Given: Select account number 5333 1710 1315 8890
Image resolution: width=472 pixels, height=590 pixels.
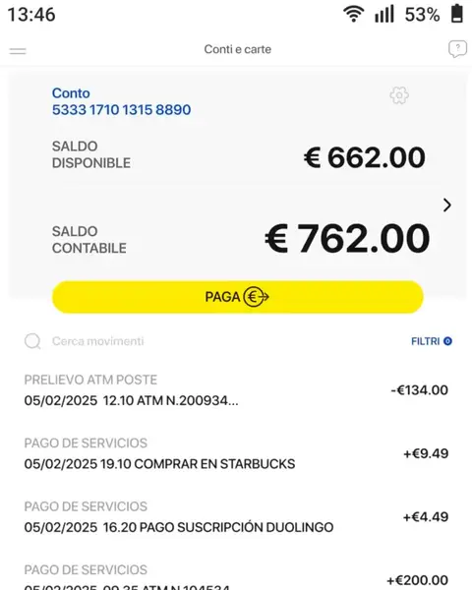Looking at the screenshot, I should click(x=121, y=110).
